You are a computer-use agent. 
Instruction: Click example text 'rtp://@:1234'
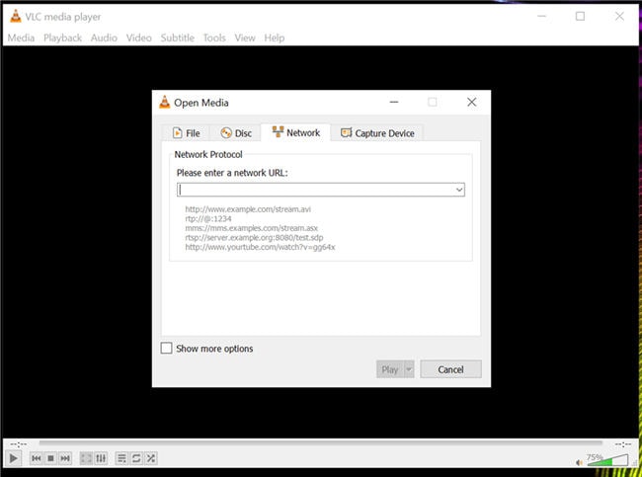(208, 218)
